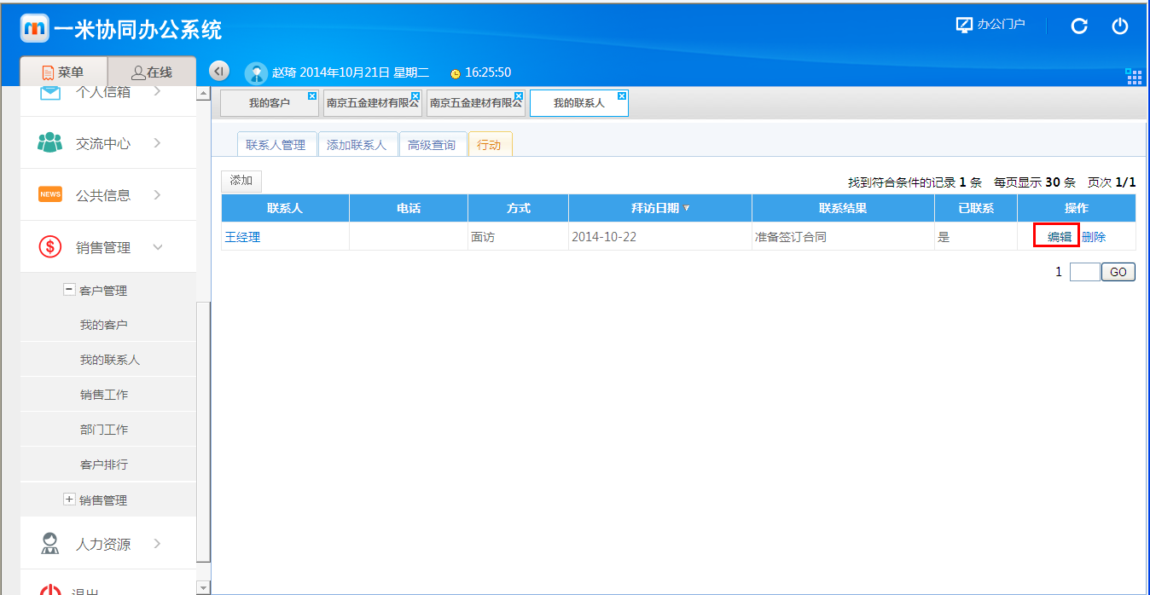
Task: Click the GO page button
Action: pyautogui.click(x=1118, y=273)
